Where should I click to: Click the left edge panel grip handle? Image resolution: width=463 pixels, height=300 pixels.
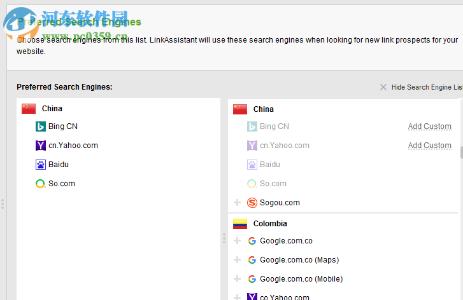(x=3, y=204)
